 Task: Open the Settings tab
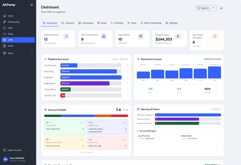tap(171, 23)
